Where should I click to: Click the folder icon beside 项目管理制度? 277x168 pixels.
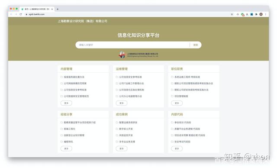pos(172,96)
